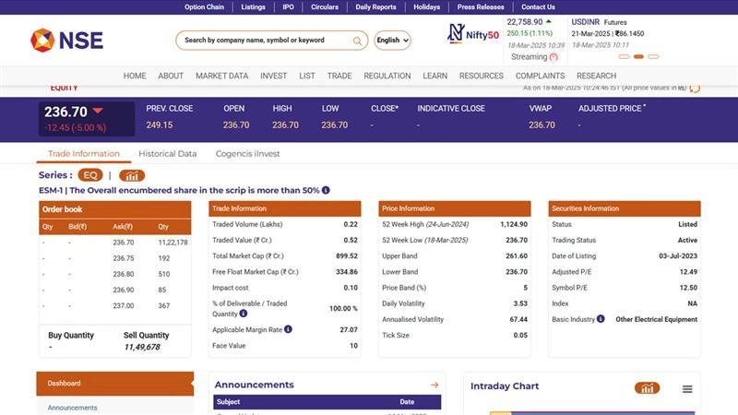Screen dimensions: 738x415
Task: Click the company search input field
Action: (x=263, y=41)
